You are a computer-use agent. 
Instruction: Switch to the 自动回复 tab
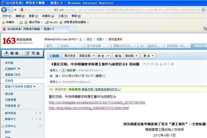click(176, 46)
